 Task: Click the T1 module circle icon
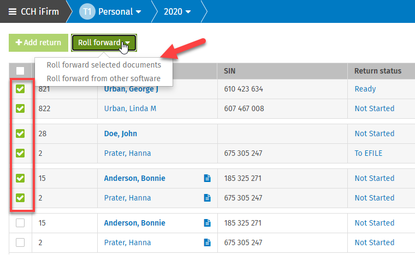pos(87,11)
